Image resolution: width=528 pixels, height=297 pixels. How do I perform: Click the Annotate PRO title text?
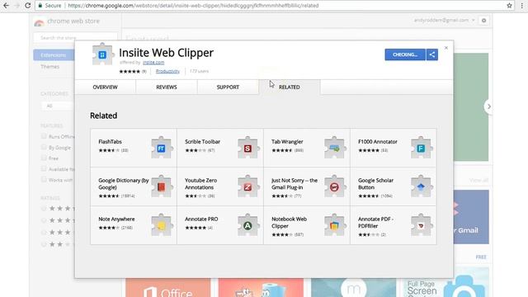tap(201, 219)
